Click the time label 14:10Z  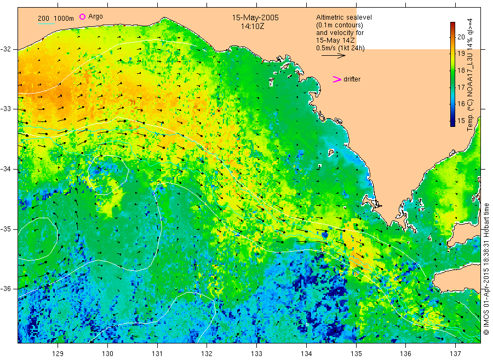[253, 26]
